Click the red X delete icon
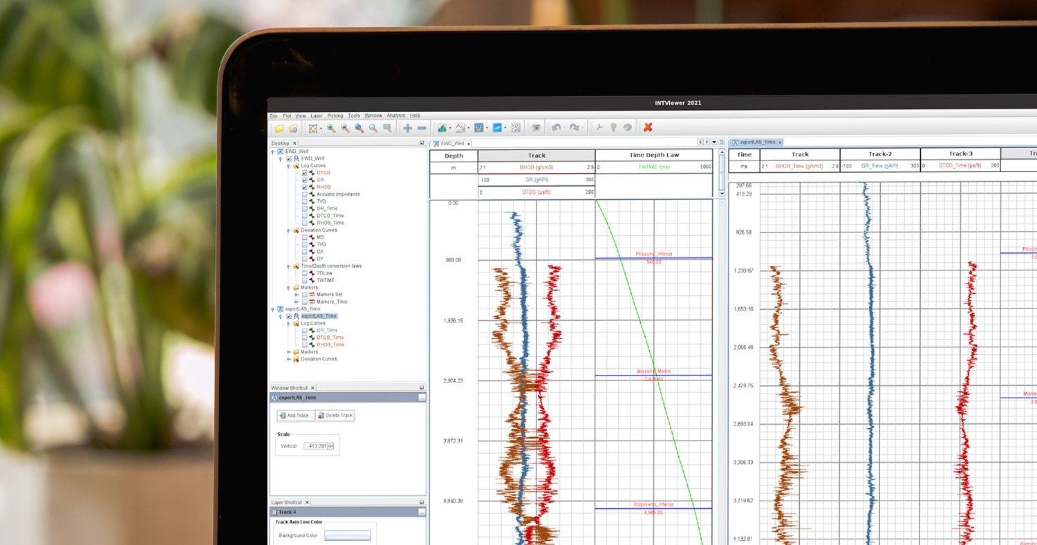This screenshot has height=545, width=1037. click(648, 128)
